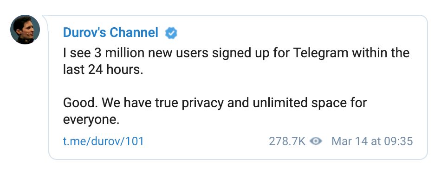The width and height of the screenshot is (441, 171).
Task: Click the blue verified badge icon
Action: [x=171, y=33]
